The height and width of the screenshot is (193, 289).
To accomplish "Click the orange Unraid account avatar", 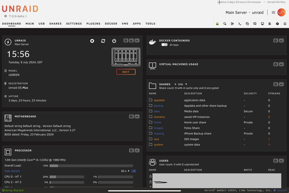I will click(x=281, y=12).
